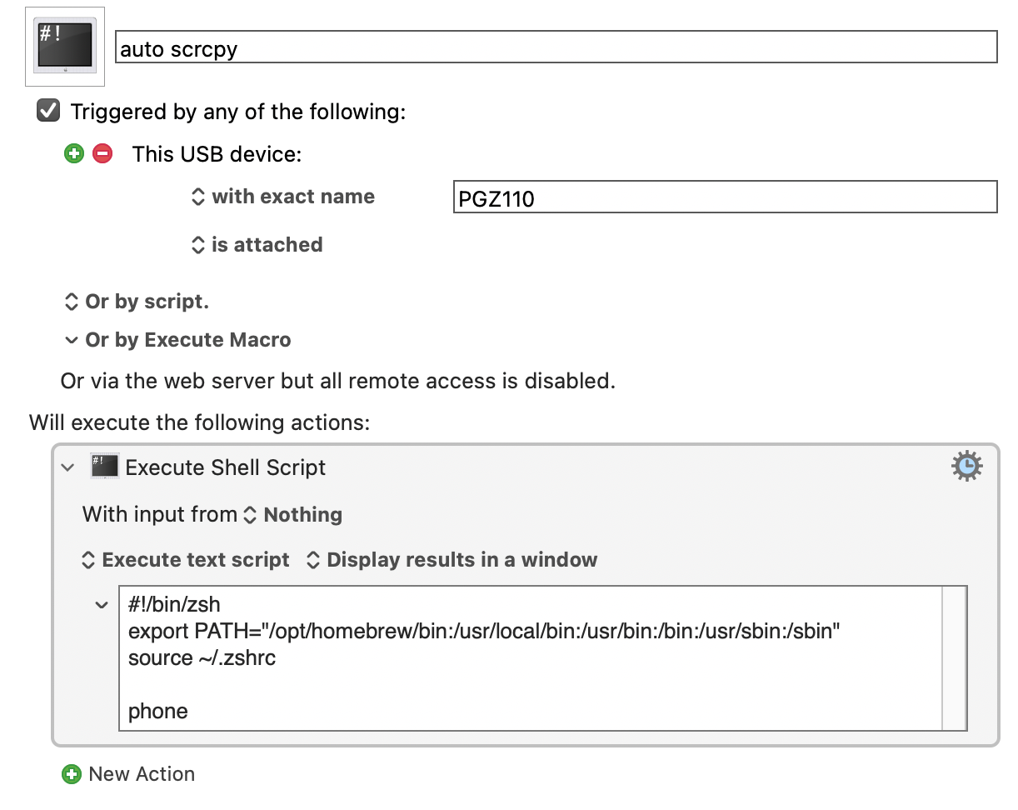Image resolution: width=1018 pixels, height=810 pixels.
Task: Open the 'With input from Nothing' menu
Action: (x=294, y=515)
